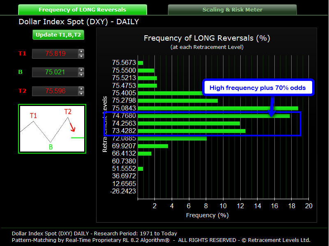329x246 pixels.
Task: Raise T2 value with up arrow
Action: point(81,89)
